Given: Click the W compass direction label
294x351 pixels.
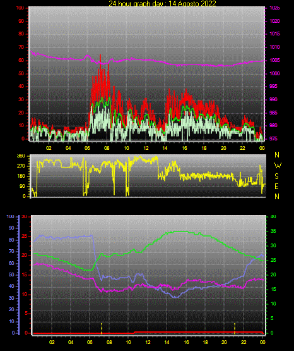Looking at the screenshot, I should pyautogui.click(x=278, y=166).
